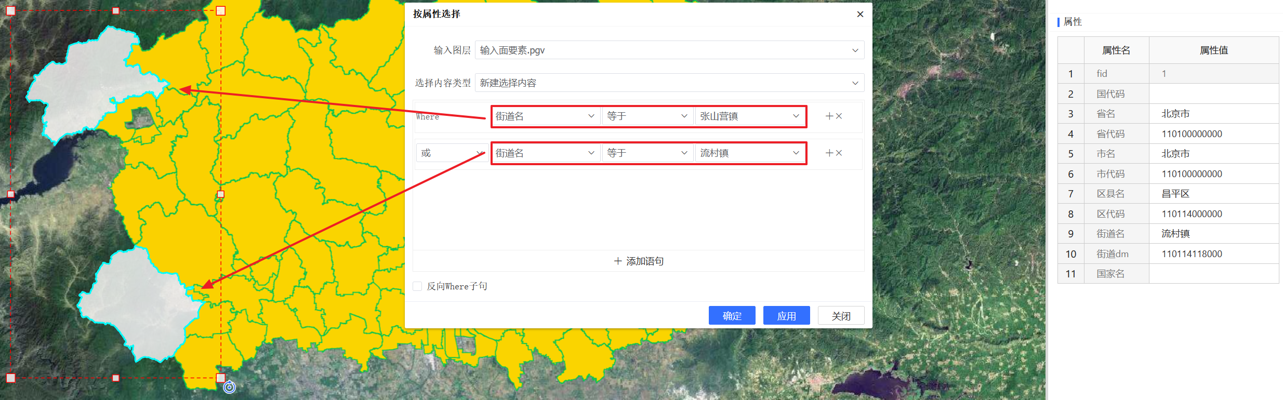Open the second row's 街道名 field dropdown
Image resolution: width=1283 pixels, height=400 pixels.
coord(545,153)
